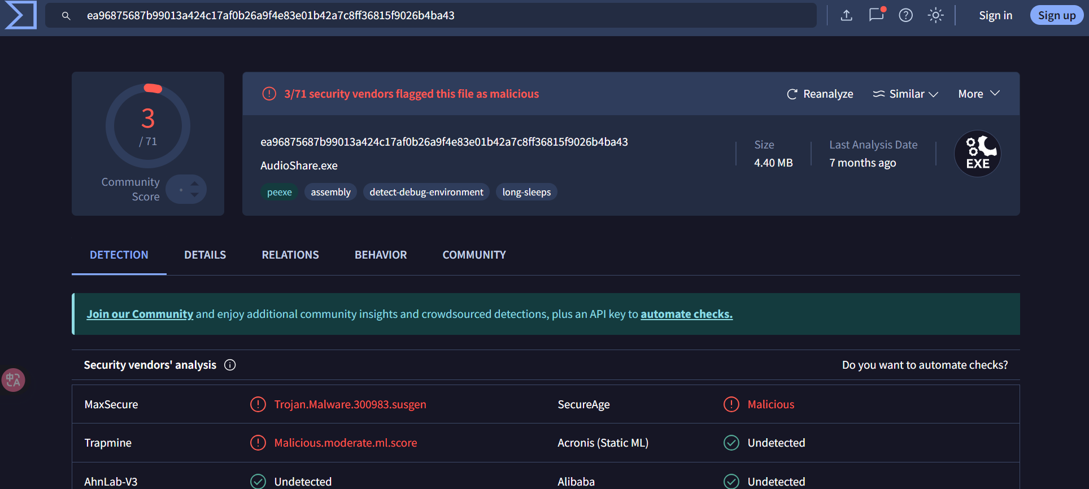Click the EXE file type icon
This screenshot has height=489, width=1089.
(x=977, y=154)
